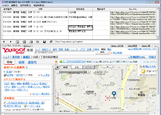The height and width of the screenshot is (115, 161).
Task: Click the pencil icon for map registration
Action: [x=5, y=103]
